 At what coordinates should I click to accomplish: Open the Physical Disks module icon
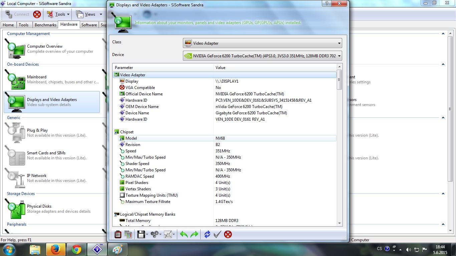(15, 209)
